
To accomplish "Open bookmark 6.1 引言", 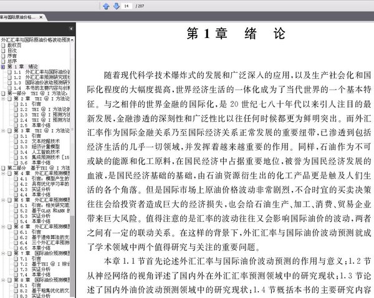I will (x=31, y=232).
